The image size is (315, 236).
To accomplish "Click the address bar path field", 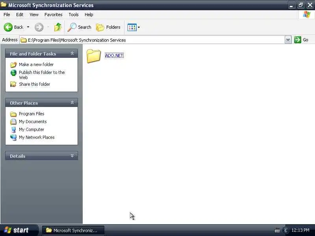I will coord(152,40).
